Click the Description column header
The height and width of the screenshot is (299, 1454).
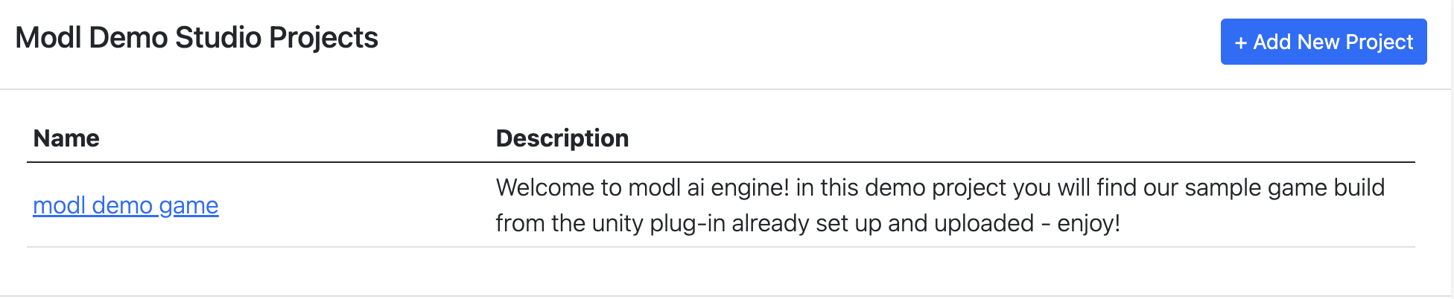562,138
